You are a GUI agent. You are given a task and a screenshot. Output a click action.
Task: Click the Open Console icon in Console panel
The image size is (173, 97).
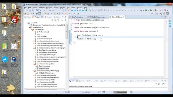(163, 84)
